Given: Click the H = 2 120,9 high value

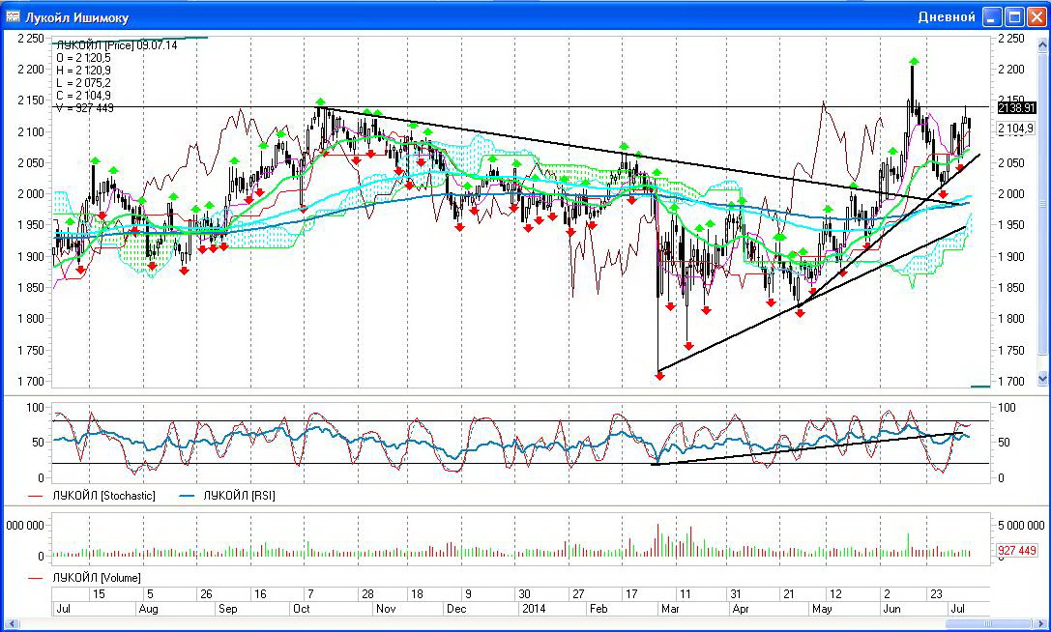Looking at the screenshot, I should point(83,71).
